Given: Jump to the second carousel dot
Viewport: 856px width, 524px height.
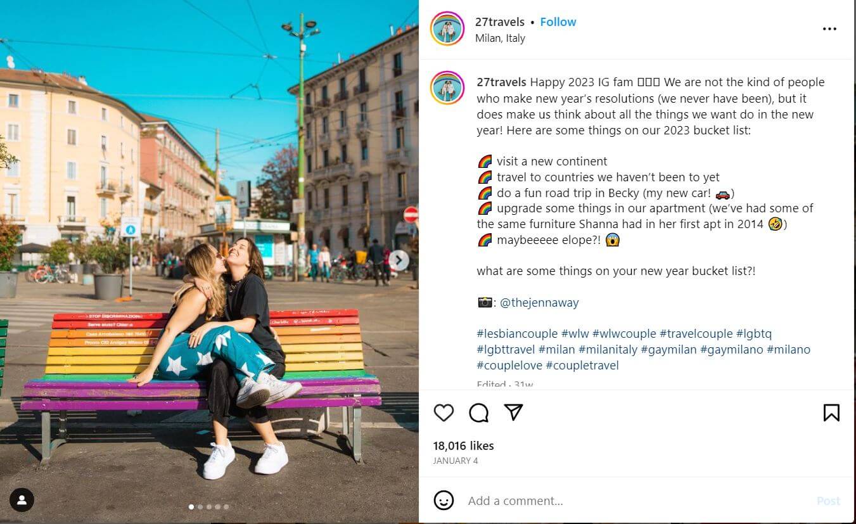Looking at the screenshot, I should pyautogui.click(x=200, y=507).
